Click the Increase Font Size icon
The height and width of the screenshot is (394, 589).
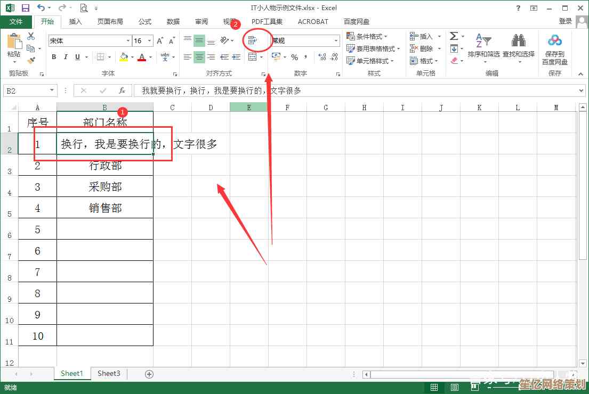point(162,41)
